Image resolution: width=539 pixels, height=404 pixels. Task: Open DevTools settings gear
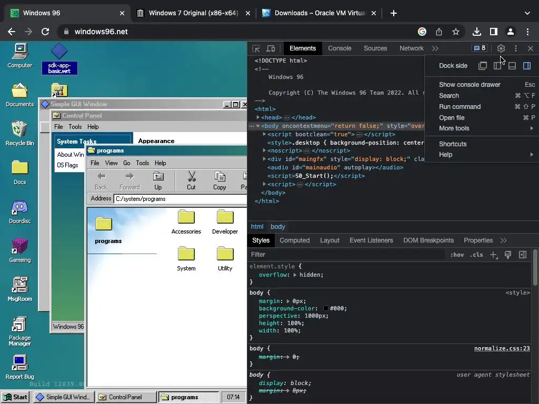click(501, 48)
